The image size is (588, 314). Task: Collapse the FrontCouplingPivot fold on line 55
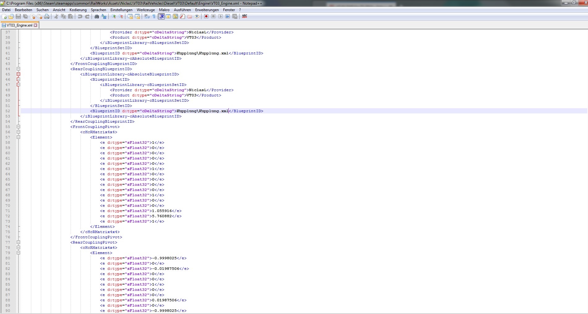[x=18, y=127]
